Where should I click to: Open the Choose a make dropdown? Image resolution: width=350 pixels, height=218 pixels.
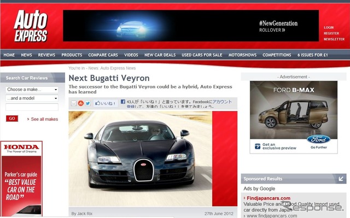(x=32, y=90)
